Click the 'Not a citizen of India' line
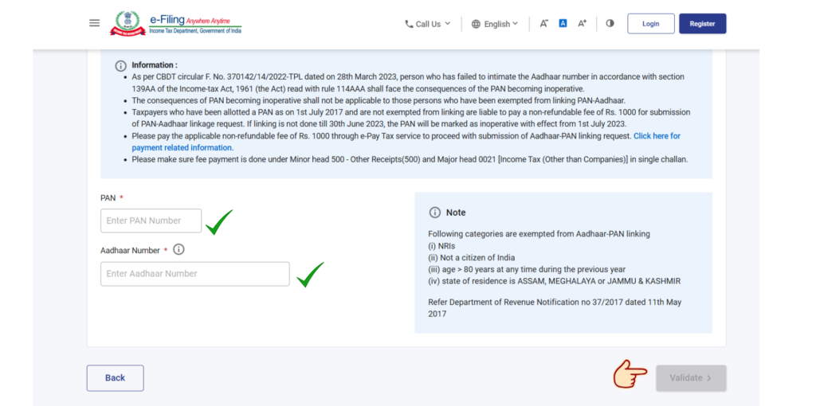This screenshot has width=816, height=406. [472, 257]
